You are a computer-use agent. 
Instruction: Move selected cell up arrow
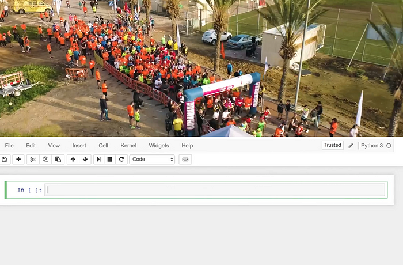pyautogui.click(x=73, y=159)
